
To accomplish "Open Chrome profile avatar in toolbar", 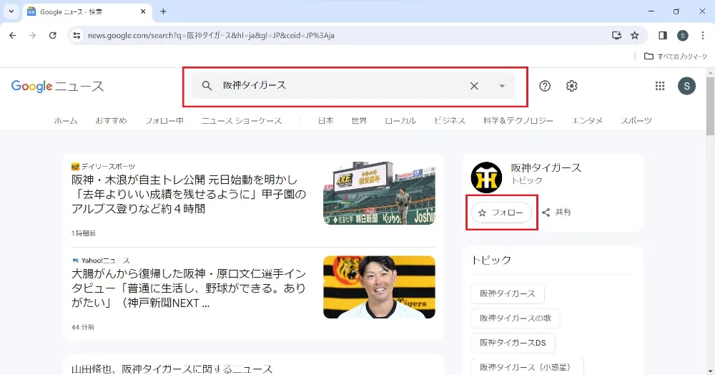I will pos(683,35).
